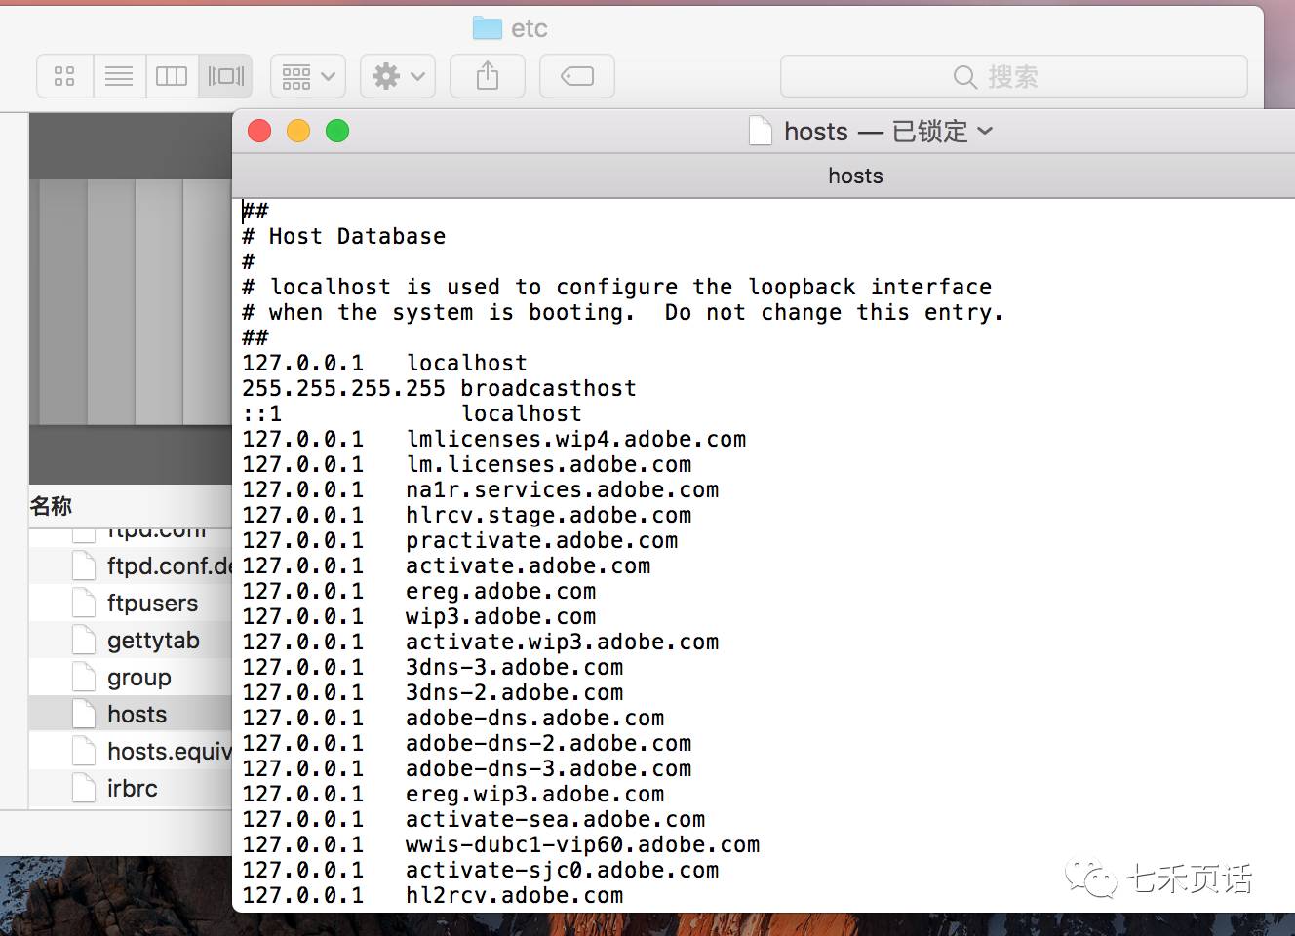Click the 3dns-2.adobe.com entry
This screenshot has height=936, width=1295.
click(515, 692)
